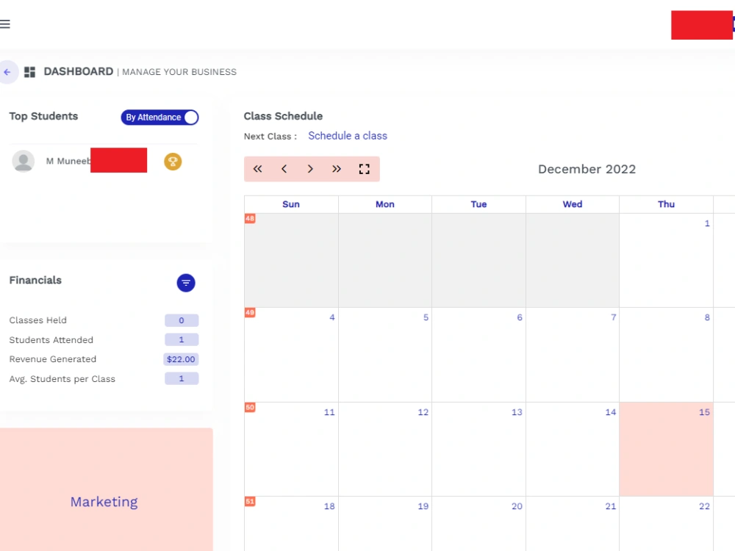This screenshot has width=735, height=551.
Task: Toggle the By Attendance switch
Action: click(x=159, y=117)
